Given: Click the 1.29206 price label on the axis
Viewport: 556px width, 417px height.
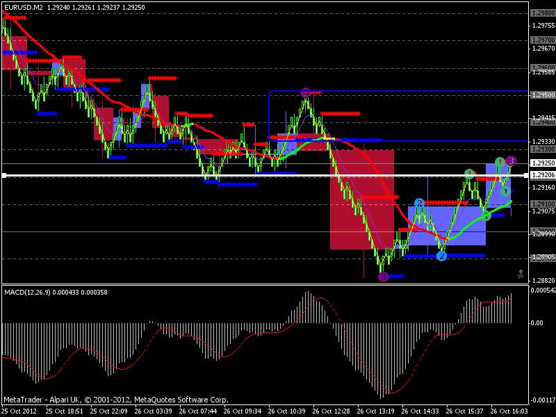Looking at the screenshot, I should [x=543, y=175].
